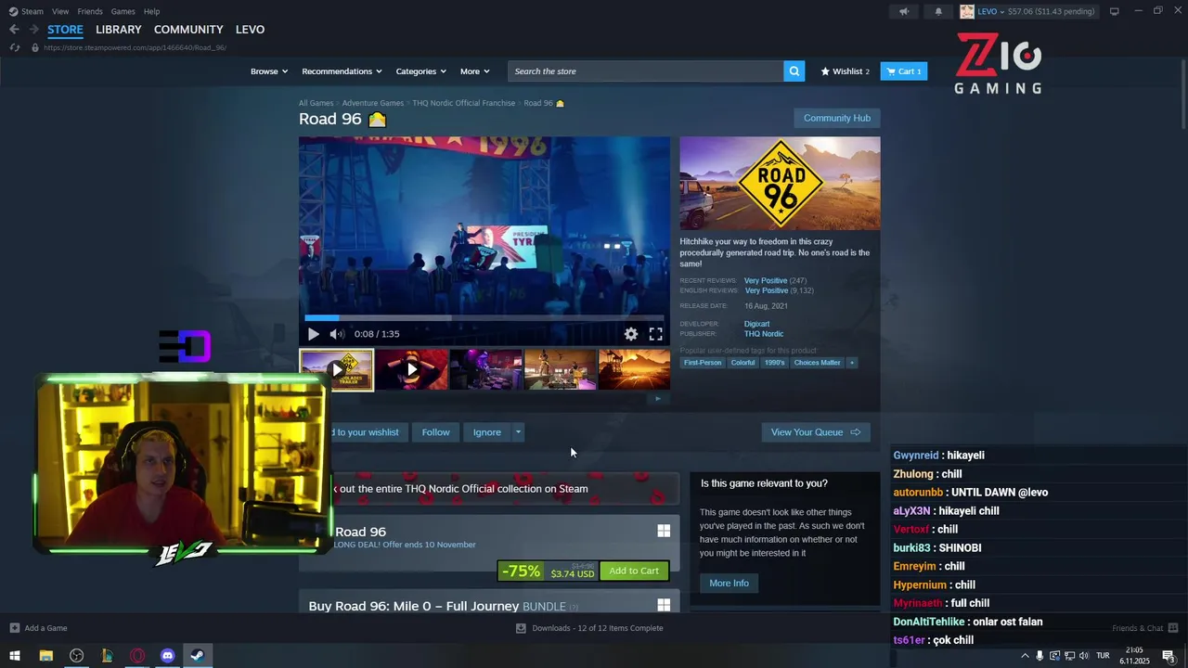Expand the Browse dropdown
Screen dimensions: 1188x668
click(269, 71)
